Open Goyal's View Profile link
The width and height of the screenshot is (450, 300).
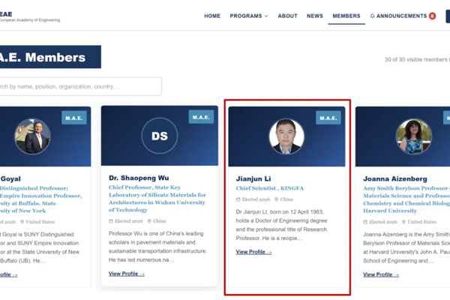tap(8, 274)
